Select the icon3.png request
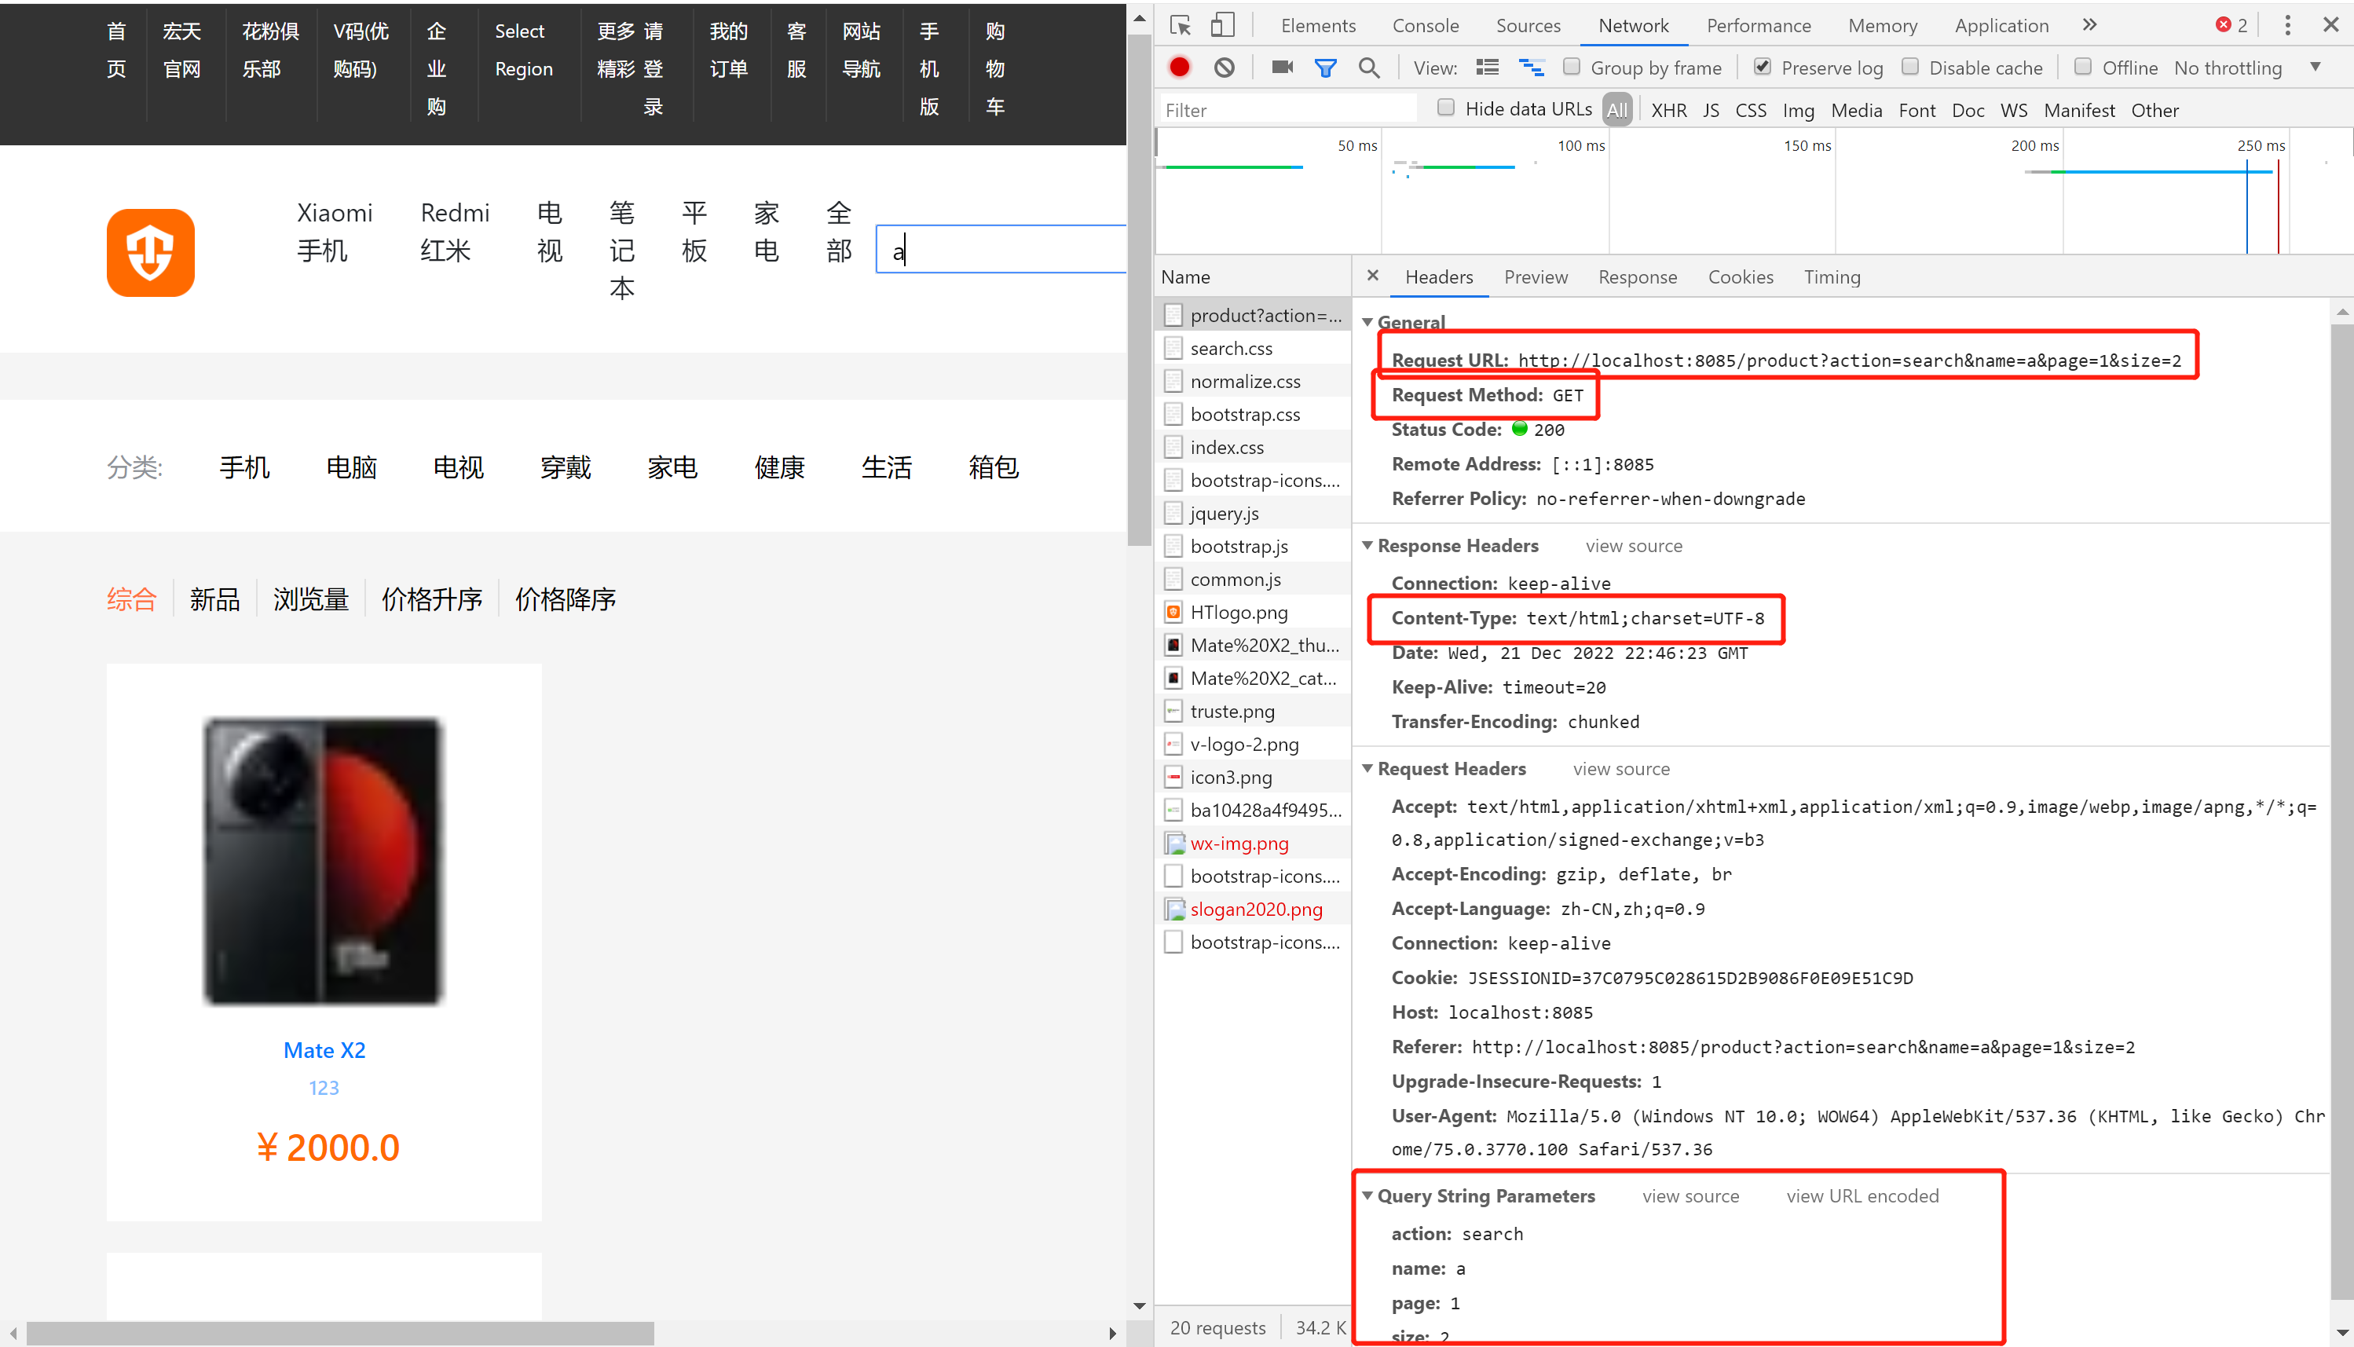Viewport: 2354px width, 1347px height. coord(1254,777)
